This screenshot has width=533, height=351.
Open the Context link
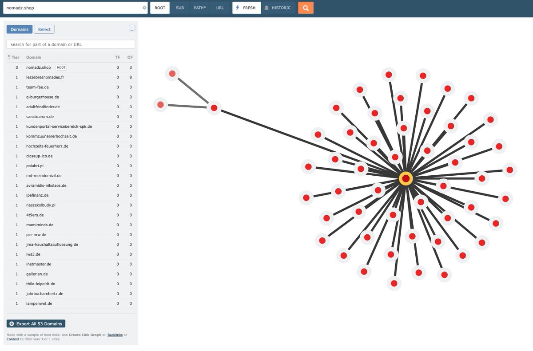tap(12, 339)
